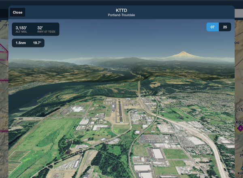The image size is (243, 178).
Task: Click the 1.5nm distance readout
Action: [21, 43]
